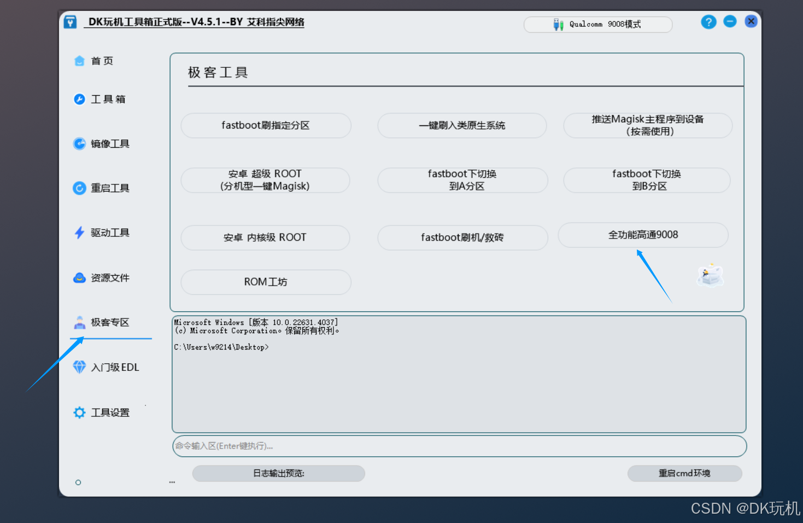Click the command input field 命令输入区
Viewport: 803px width, 523px height.
[x=459, y=446]
